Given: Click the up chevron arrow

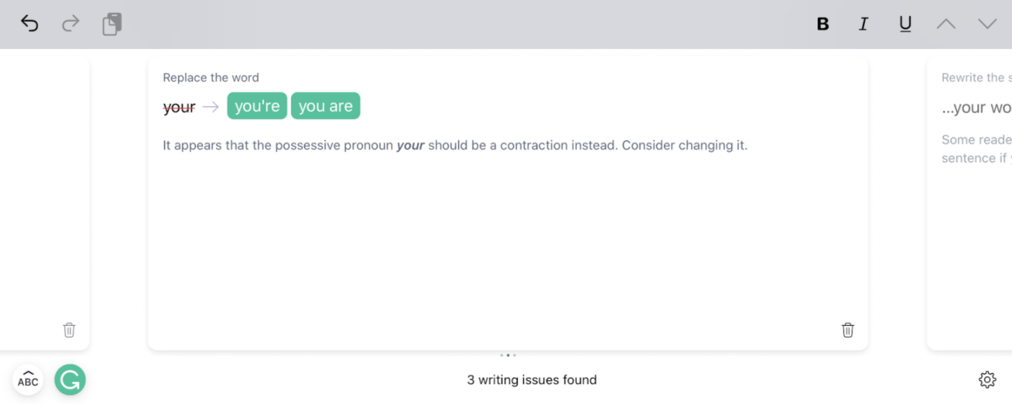Looking at the screenshot, I should [x=946, y=24].
